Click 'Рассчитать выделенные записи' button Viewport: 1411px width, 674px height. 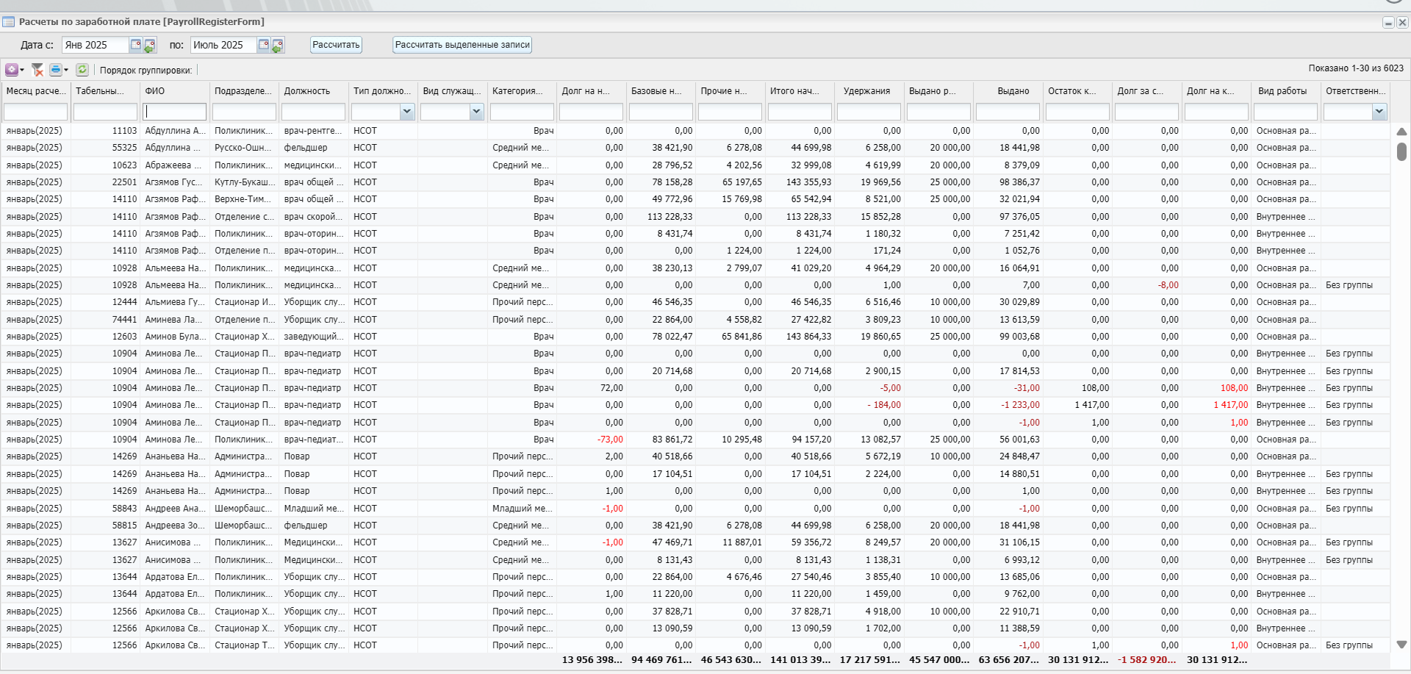[462, 45]
